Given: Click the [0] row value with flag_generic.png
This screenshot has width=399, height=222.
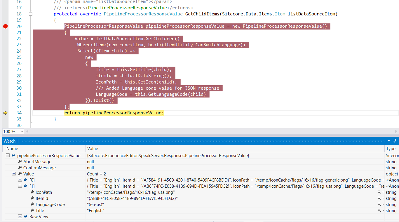Looking at the screenshot, I should point(235,180).
